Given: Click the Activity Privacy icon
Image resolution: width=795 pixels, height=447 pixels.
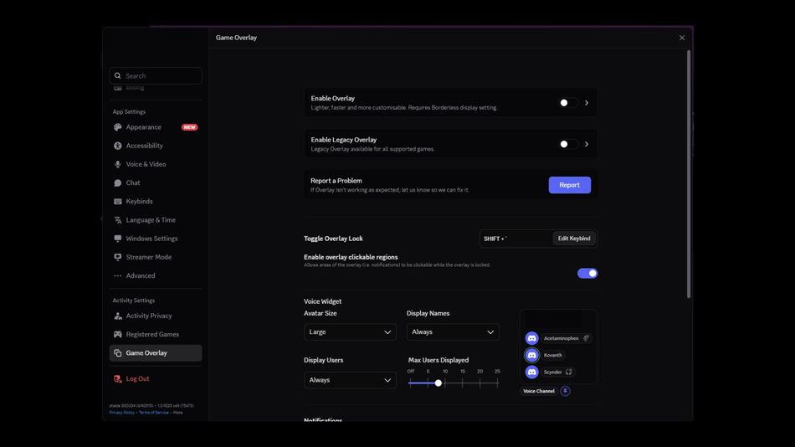Looking at the screenshot, I should click(x=118, y=316).
